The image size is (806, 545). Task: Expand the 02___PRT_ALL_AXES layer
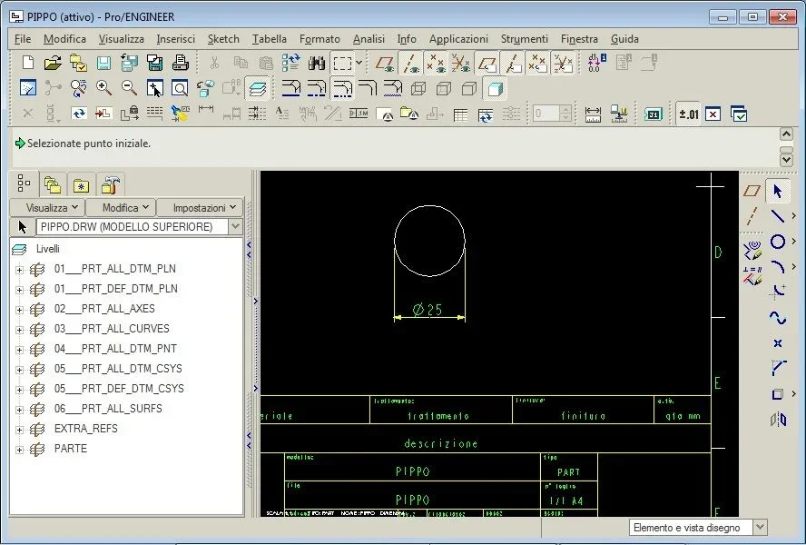click(x=20, y=310)
